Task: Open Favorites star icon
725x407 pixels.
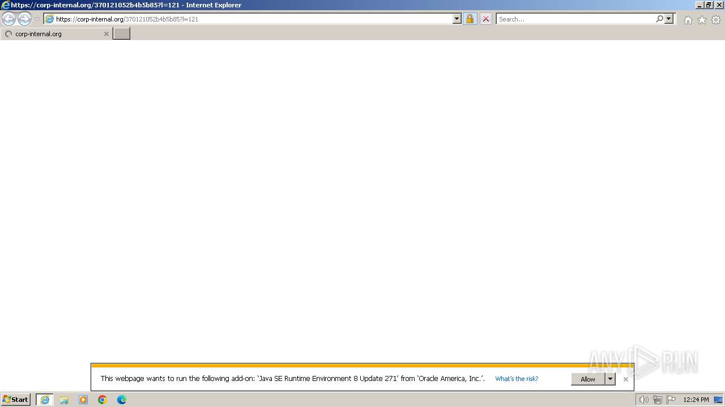Action: pos(702,20)
